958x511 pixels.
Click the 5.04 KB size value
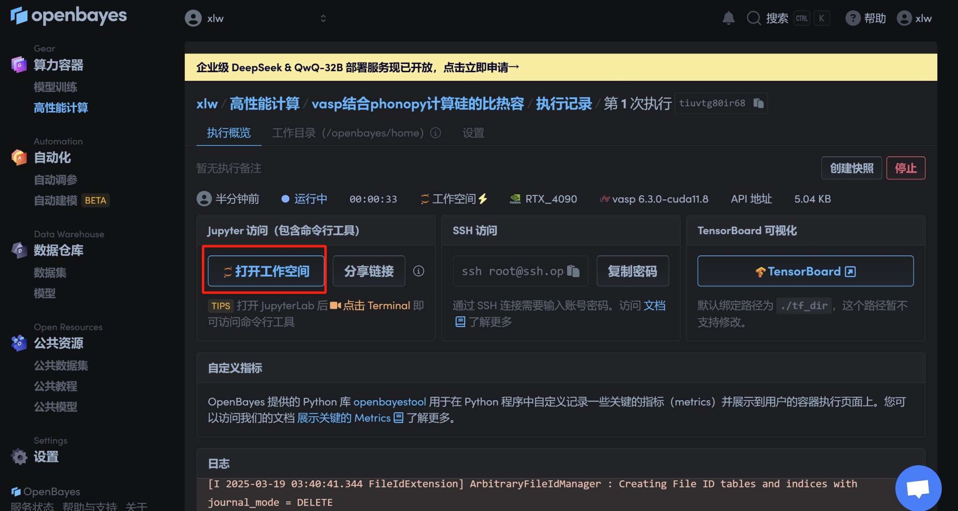tap(812, 199)
